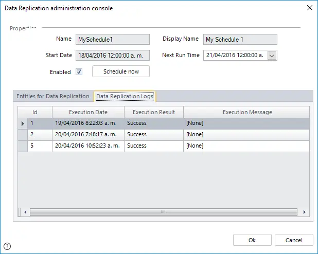
Task: Click the Schedule now button
Action: click(121, 71)
